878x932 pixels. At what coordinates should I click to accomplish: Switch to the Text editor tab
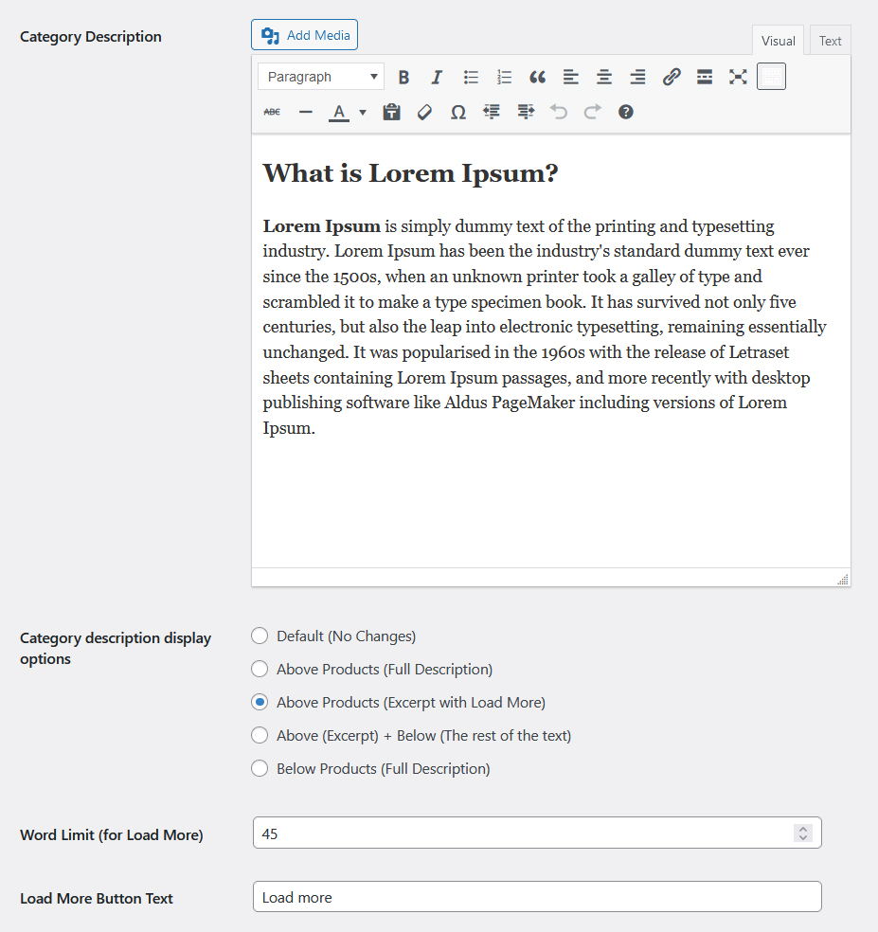(830, 41)
